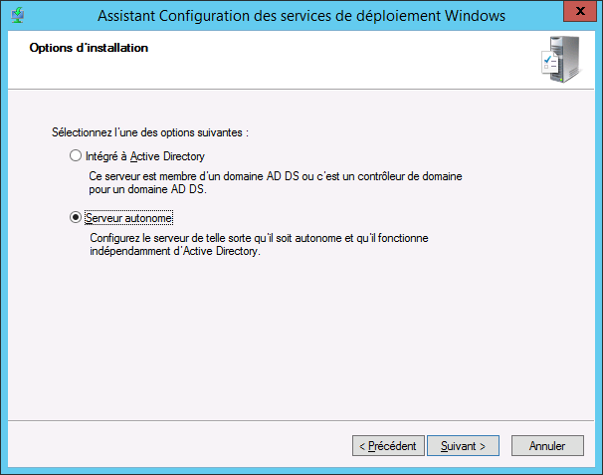Cancel the wizard with Annuler
This screenshot has height=475, width=603.
coord(547,445)
